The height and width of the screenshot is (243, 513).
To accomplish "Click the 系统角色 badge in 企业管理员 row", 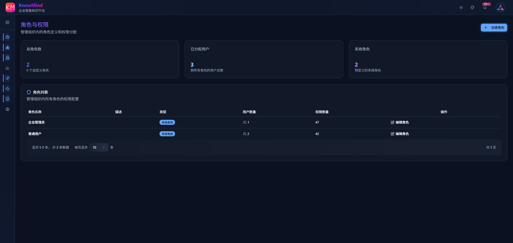I will point(167,122).
